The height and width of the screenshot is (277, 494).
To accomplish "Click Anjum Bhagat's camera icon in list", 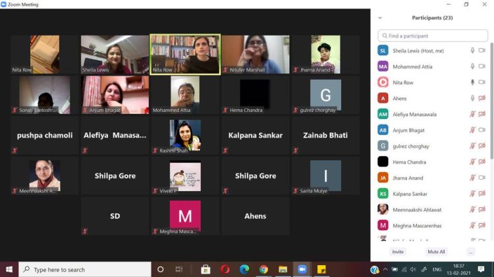I will point(482,130).
